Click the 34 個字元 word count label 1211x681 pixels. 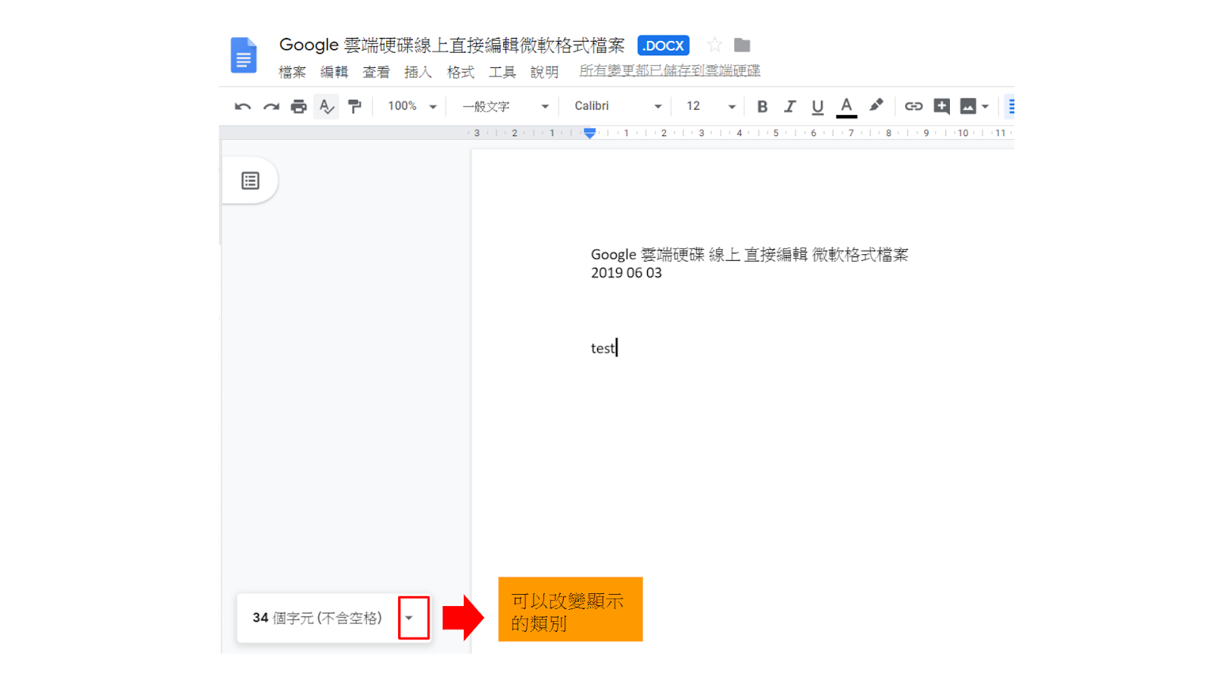point(317,618)
